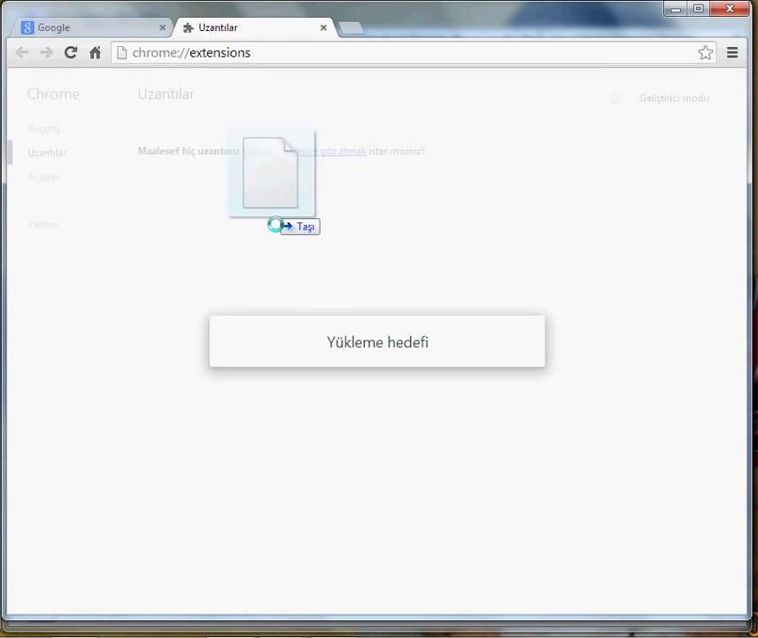Switch to the Google tab
758x638 pixels.
coord(92,27)
